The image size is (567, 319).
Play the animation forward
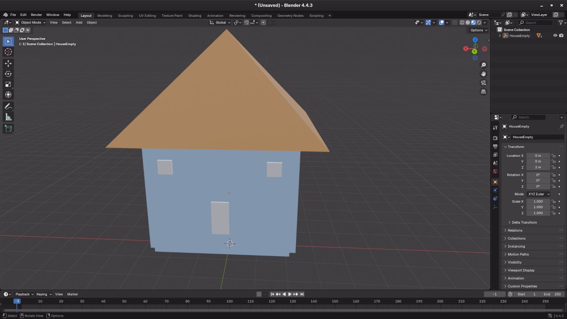290,294
